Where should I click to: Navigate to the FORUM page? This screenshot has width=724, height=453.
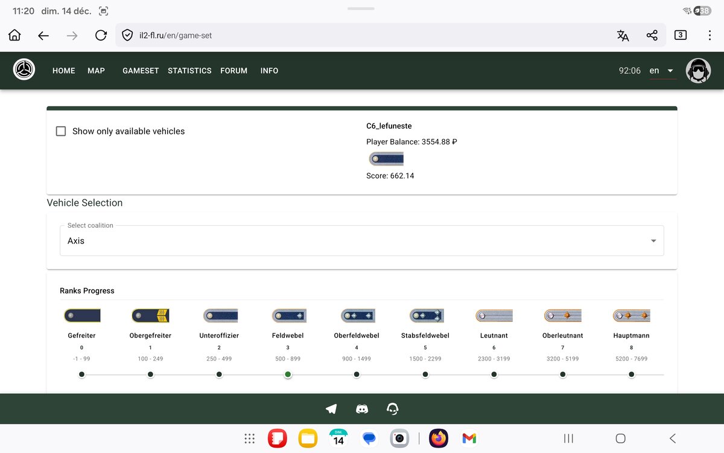[x=233, y=71]
